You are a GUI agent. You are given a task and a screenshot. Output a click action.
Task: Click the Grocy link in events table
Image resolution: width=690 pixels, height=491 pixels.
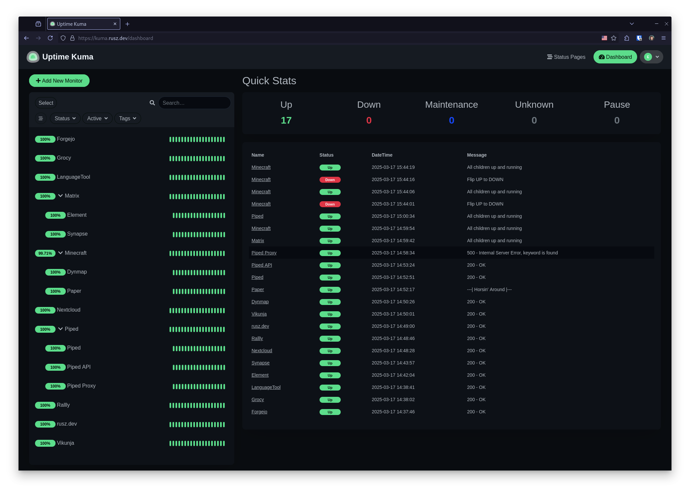click(257, 399)
